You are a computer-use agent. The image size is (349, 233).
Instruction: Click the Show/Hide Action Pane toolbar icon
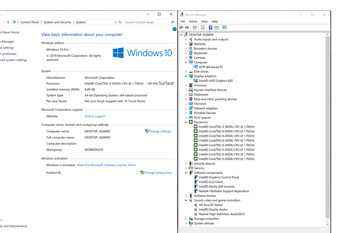tap(216, 27)
